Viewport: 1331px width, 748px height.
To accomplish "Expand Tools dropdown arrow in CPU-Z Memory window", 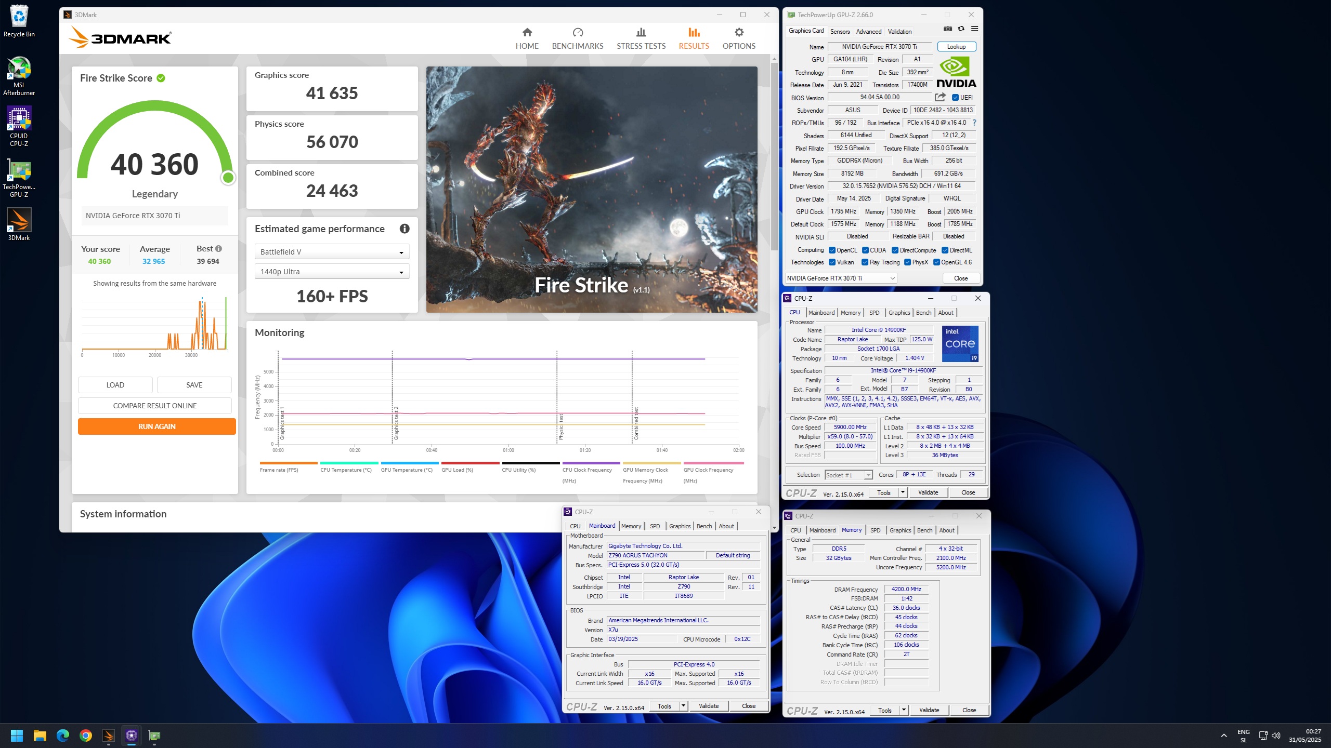I will tap(904, 710).
